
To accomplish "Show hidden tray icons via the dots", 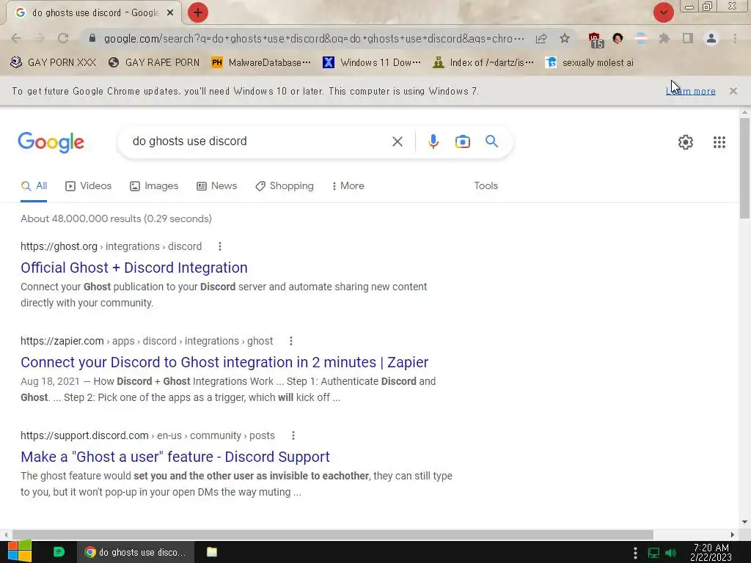I will (635, 553).
